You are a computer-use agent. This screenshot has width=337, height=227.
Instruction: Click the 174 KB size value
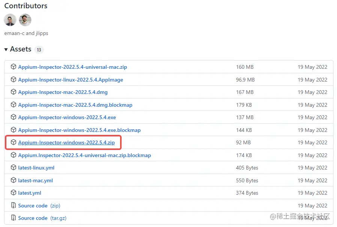(x=244, y=155)
